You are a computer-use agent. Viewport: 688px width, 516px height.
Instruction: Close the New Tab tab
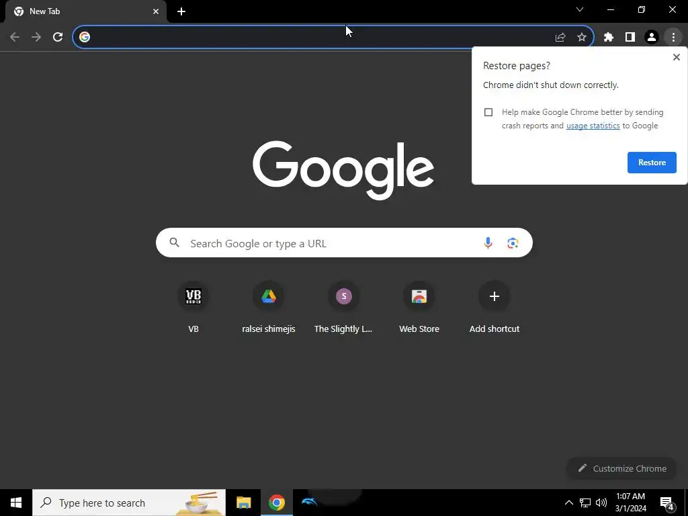(x=156, y=11)
